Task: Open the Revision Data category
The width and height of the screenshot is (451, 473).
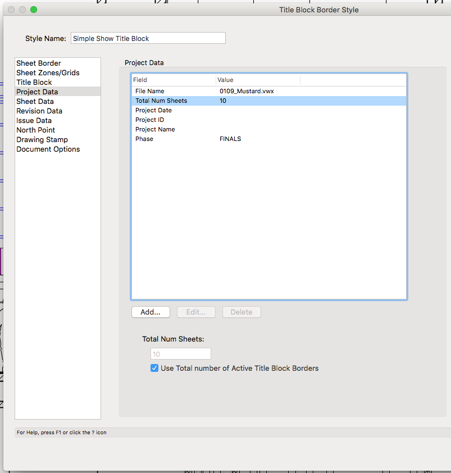Action: tap(39, 111)
